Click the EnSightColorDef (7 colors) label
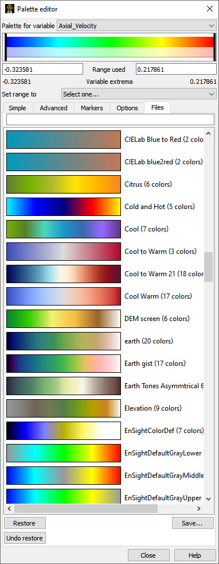219x564 pixels. (164, 431)
